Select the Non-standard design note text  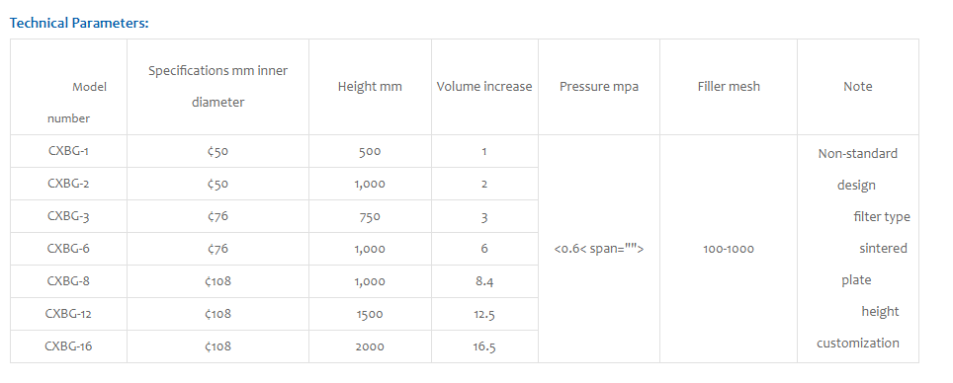(x=857, y=170)
